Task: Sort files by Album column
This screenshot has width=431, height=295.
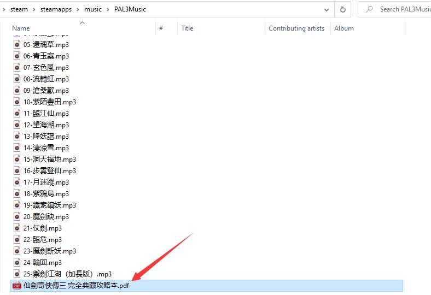Action: click(344, 28)
